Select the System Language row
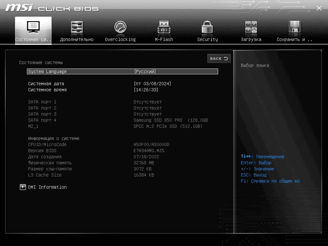The image size is (328, 246). [x=122, y=71]
